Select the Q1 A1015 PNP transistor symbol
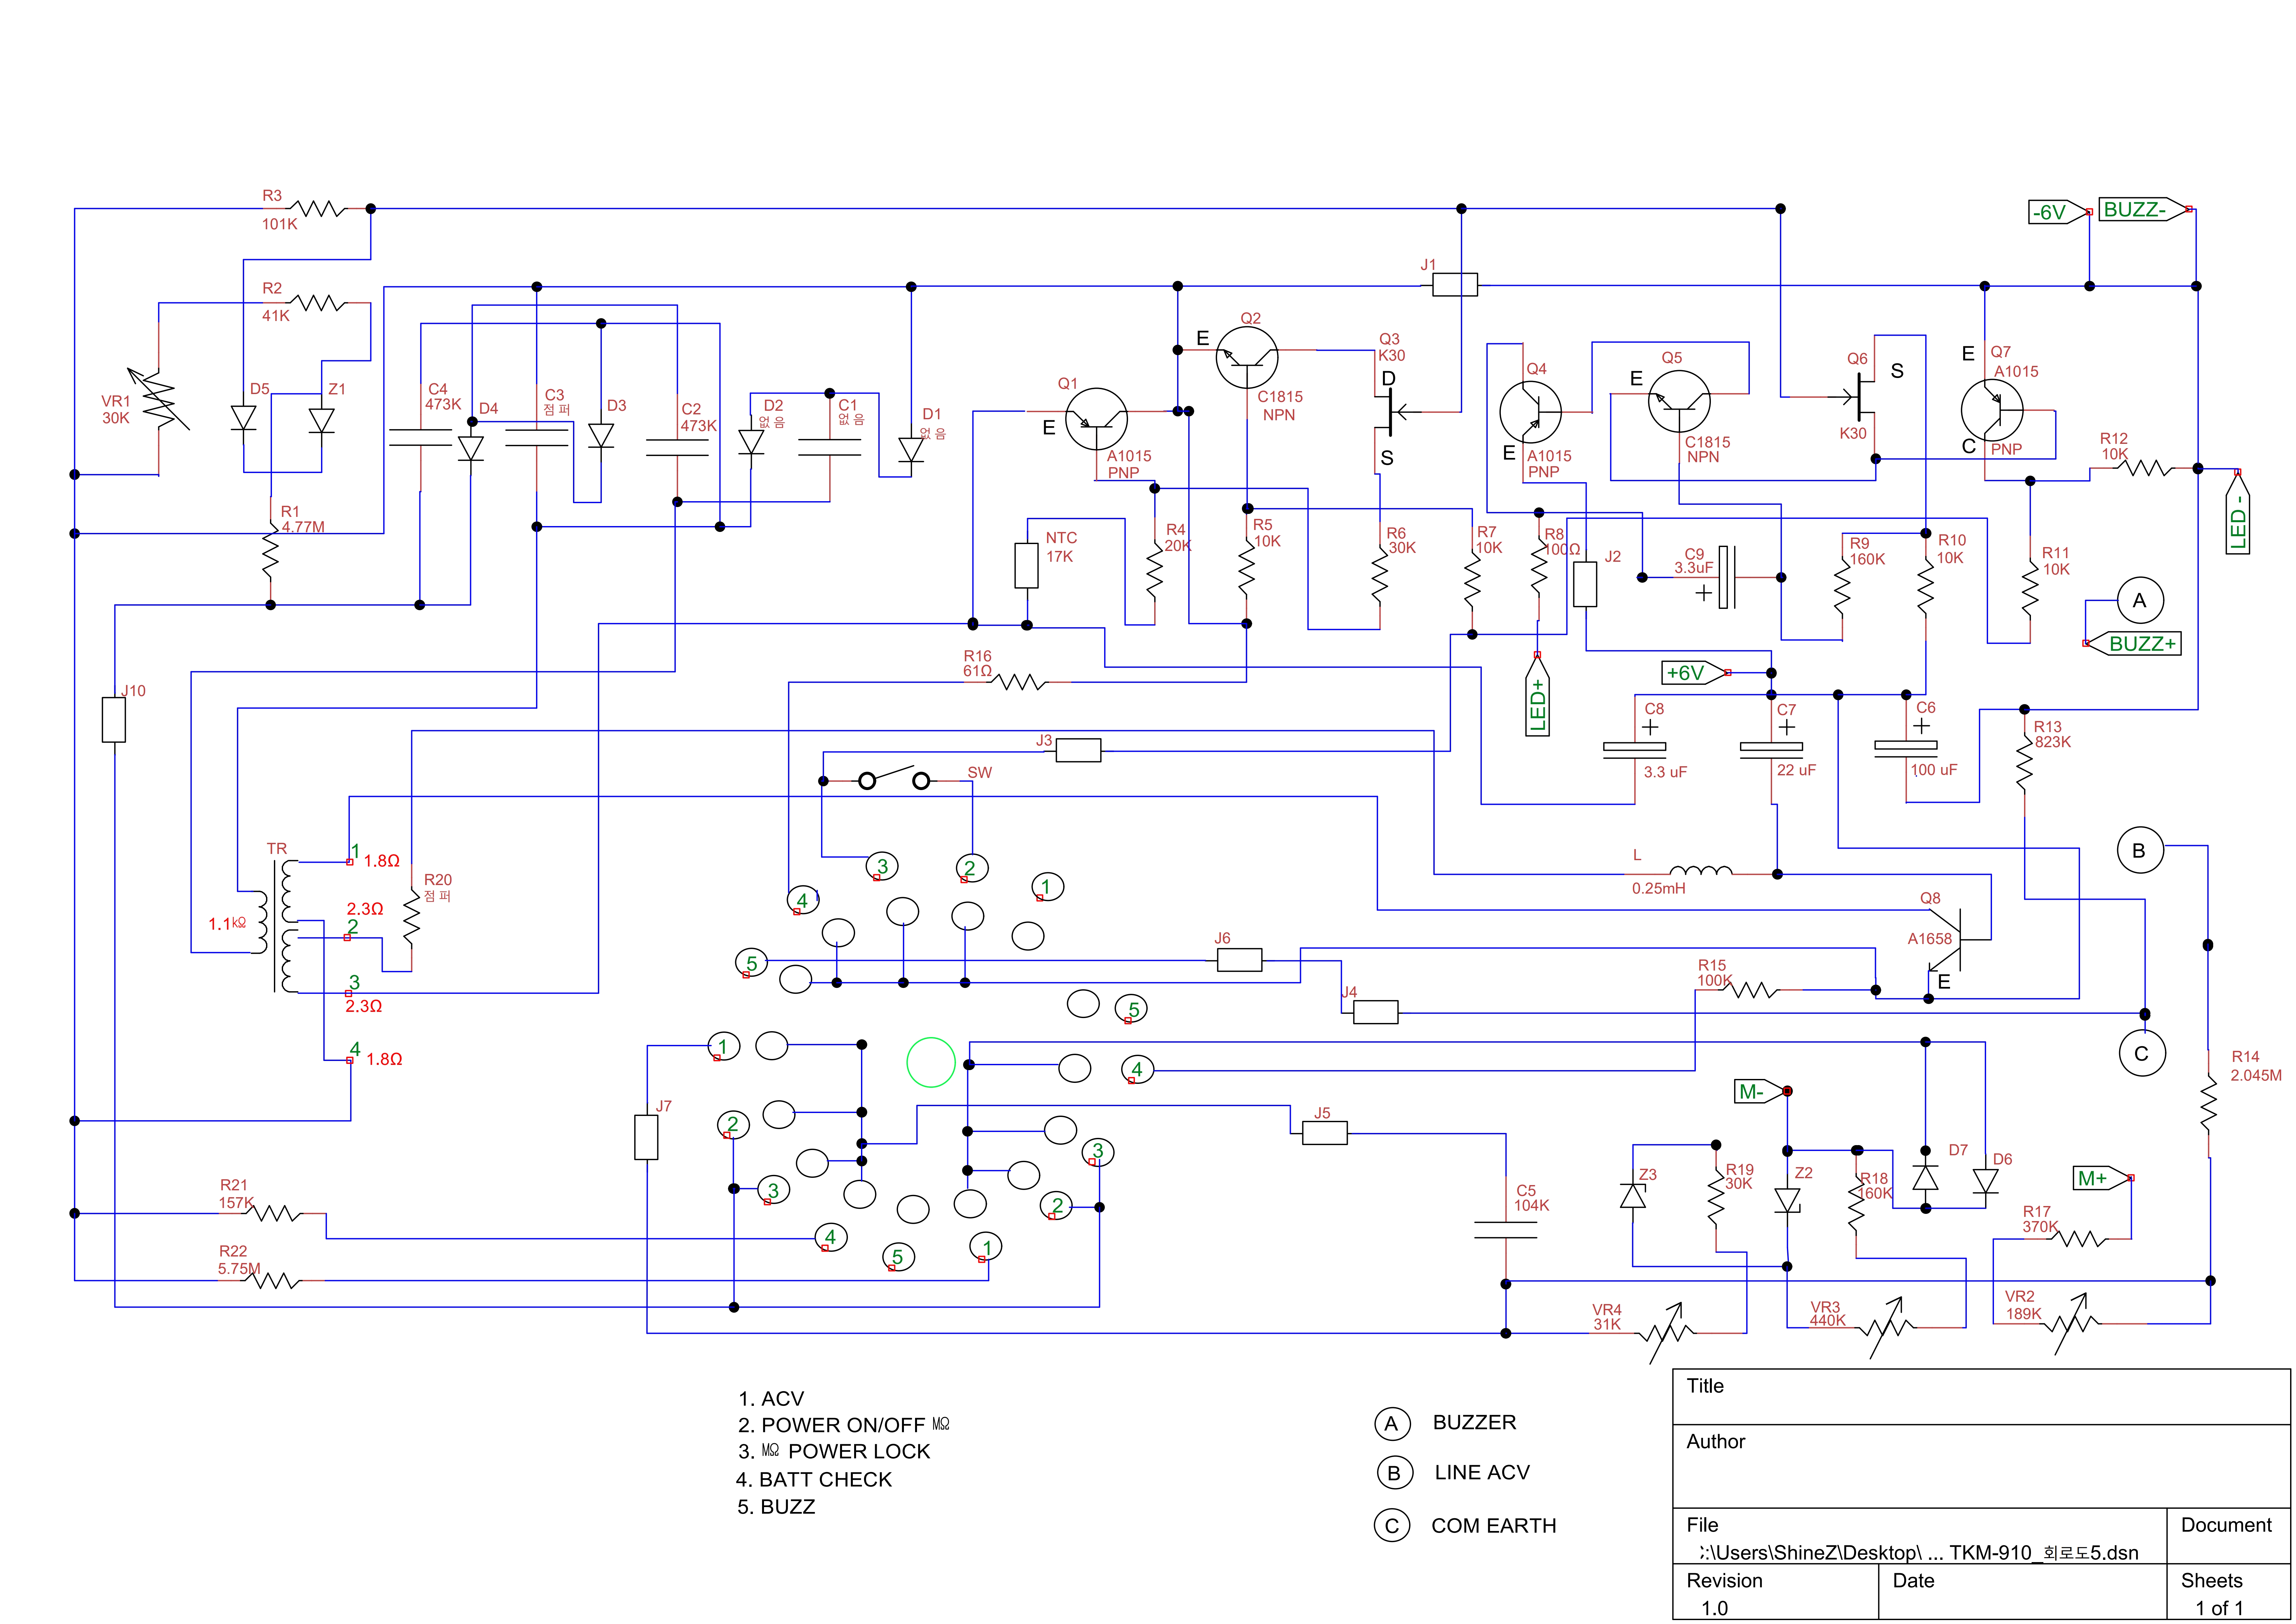The image size is (2296, 1624). tap(1096, 419)
